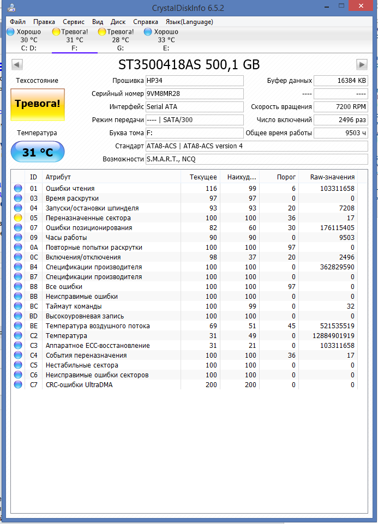Open the Язык(Language) menu

pos(189,22)
